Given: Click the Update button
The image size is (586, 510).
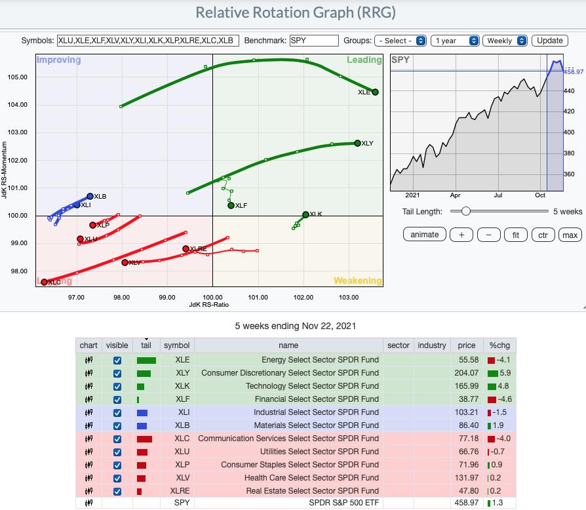Looking at the screenshot, I should coord(550,41).
